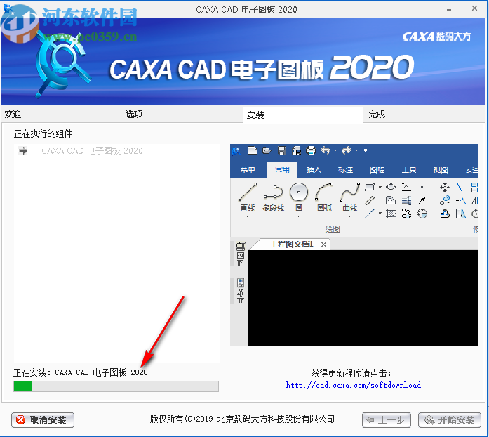Screen dimensions: 489x437
Task: Click the undo arrow in the preview toolbar
Action: (x=326, y=150)
